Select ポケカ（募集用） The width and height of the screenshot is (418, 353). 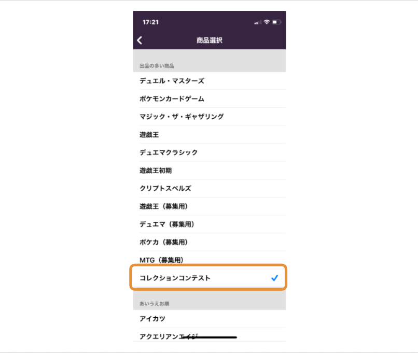pos(210,242)
